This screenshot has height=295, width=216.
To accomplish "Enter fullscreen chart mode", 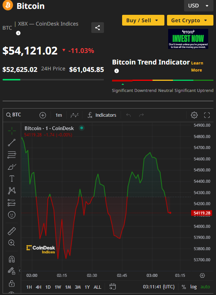I will click(x=207, y=115).
